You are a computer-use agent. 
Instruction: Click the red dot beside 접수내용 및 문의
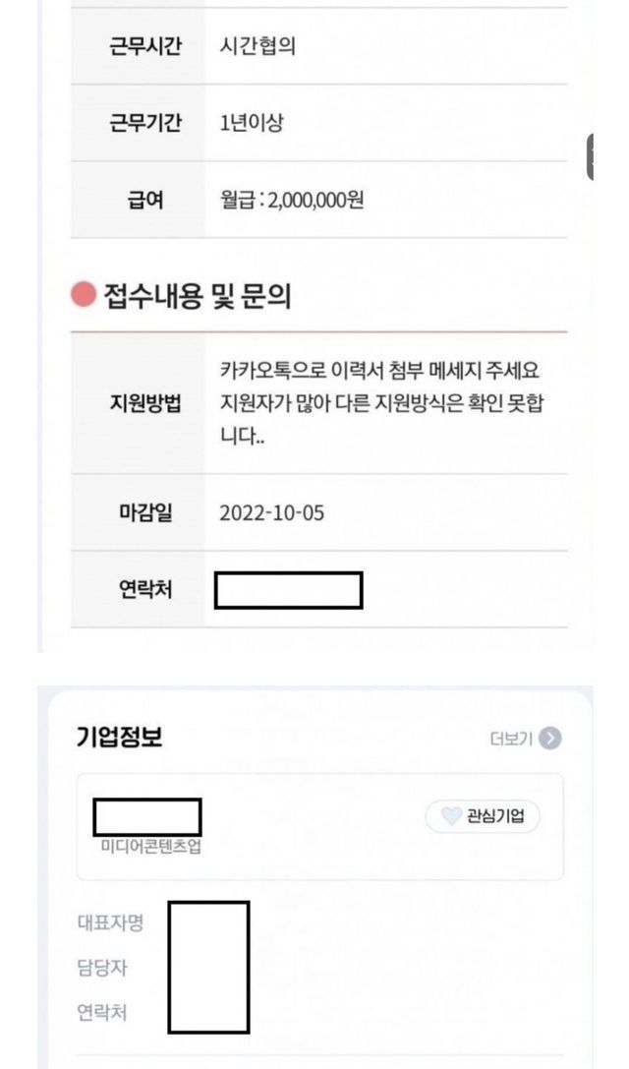point(85,296)
